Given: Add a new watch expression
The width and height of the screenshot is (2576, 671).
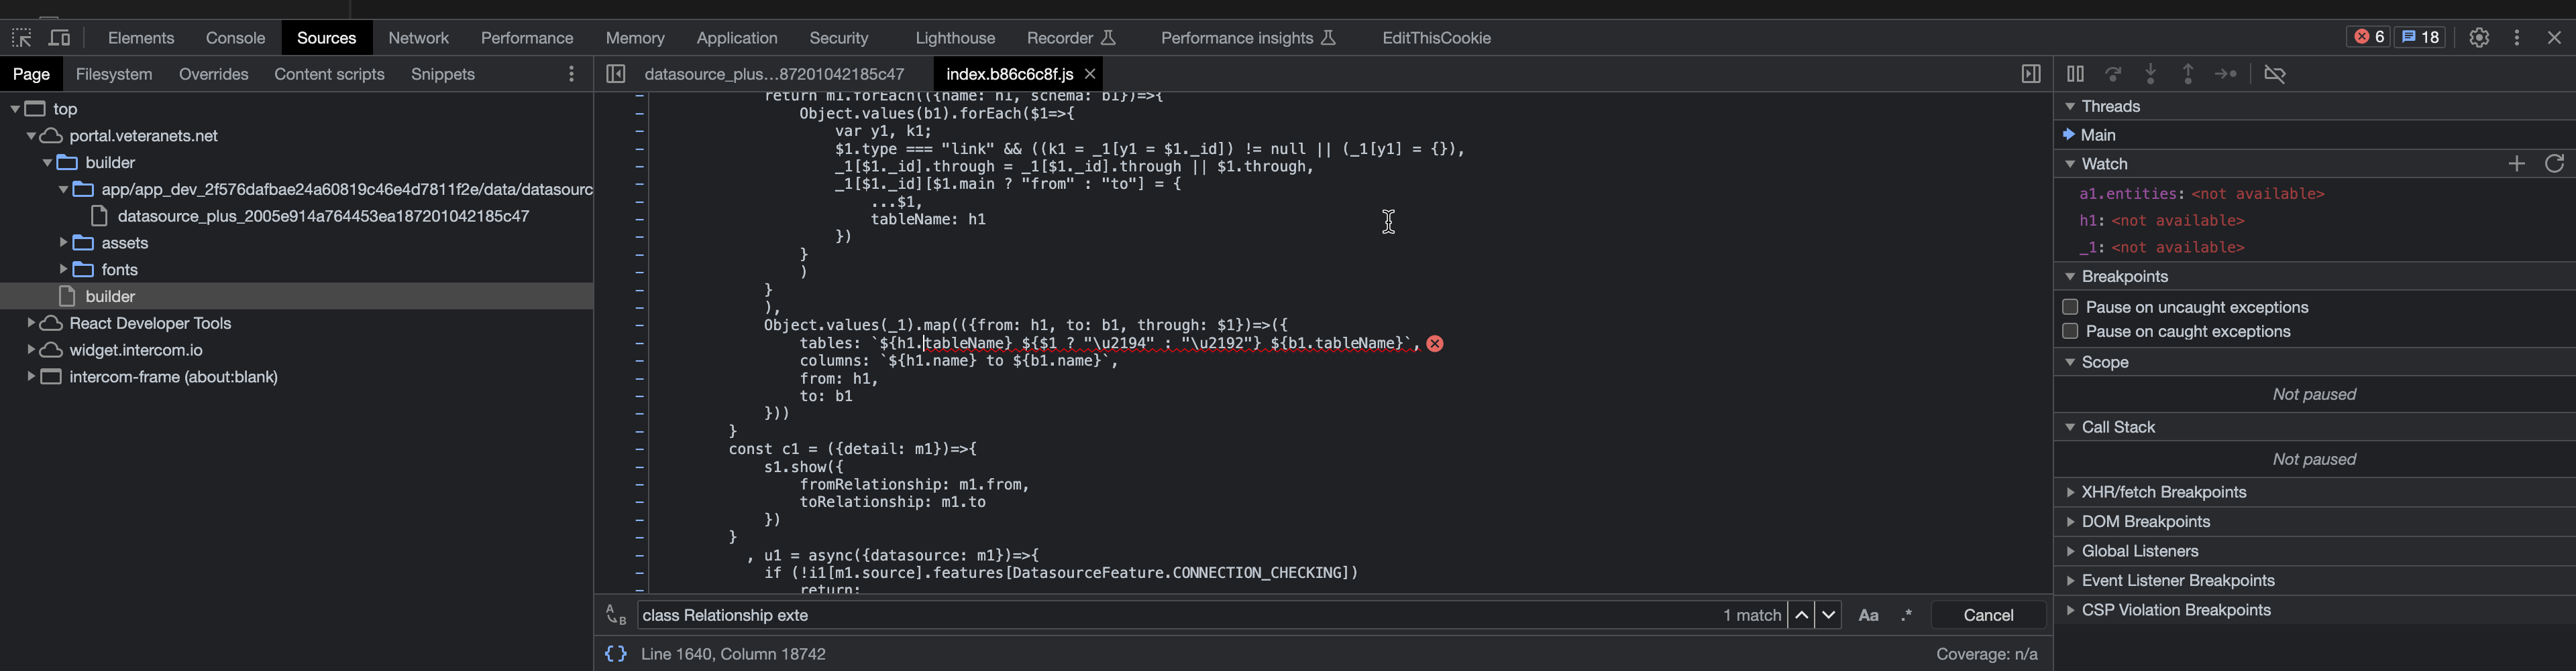Looking at the screenshot, I should 2517,164.
